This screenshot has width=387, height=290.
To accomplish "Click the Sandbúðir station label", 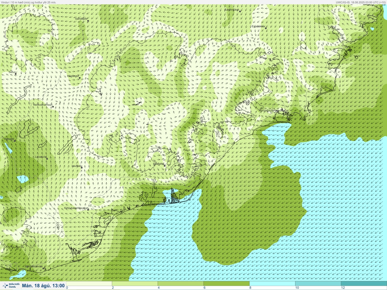I will [81, 19].
